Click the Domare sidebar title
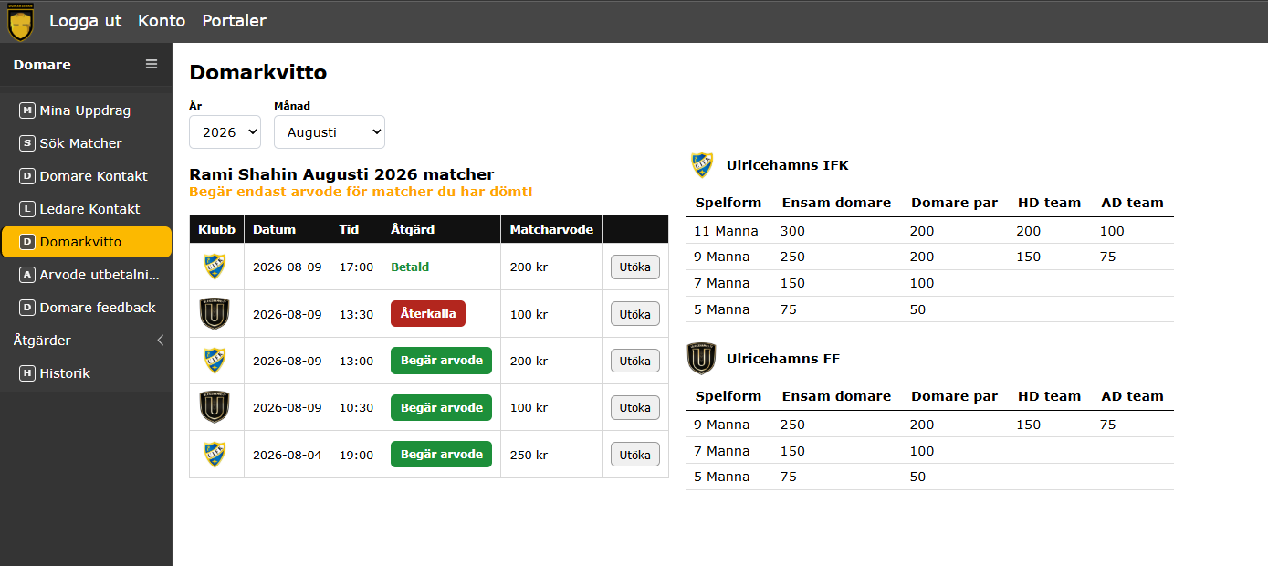 42,65
